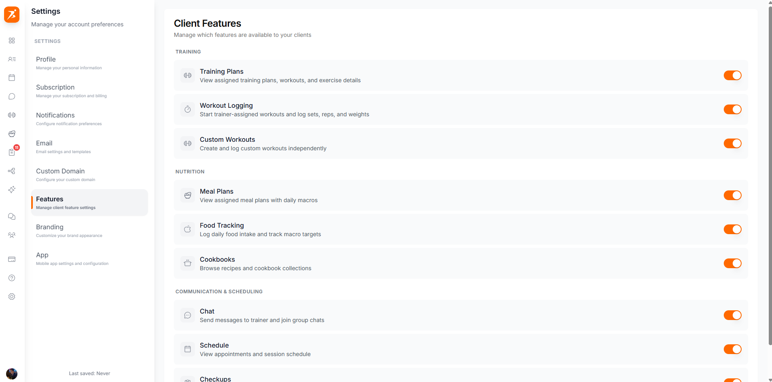The height and width of the screenshot is (382, 772).
Task: Disable the Training Plans toggle
Action: click(x=732, y=75)
